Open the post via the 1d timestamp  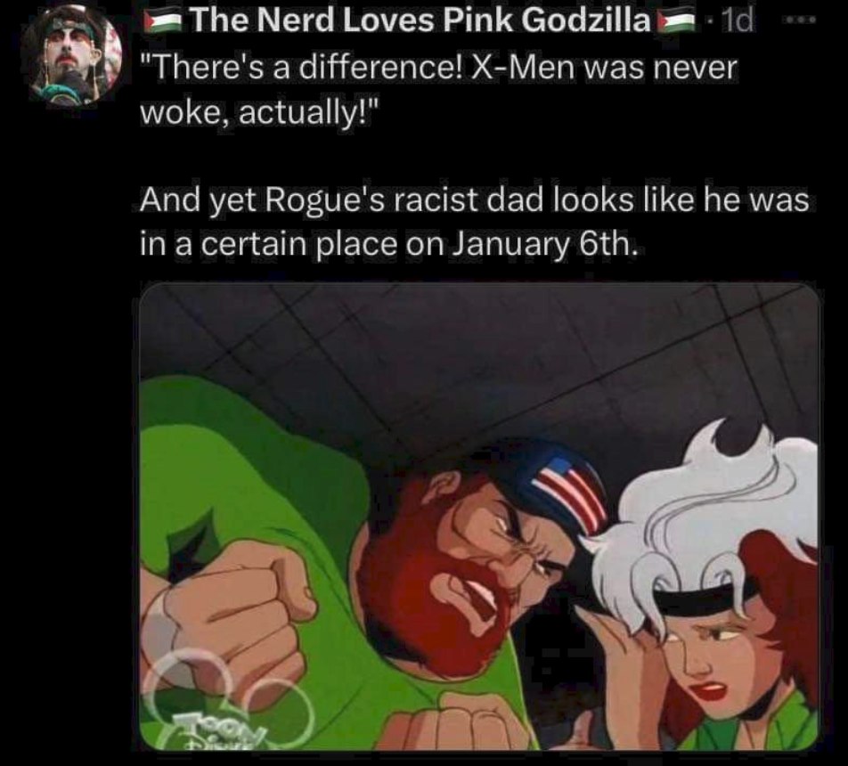tap(737, 21)
